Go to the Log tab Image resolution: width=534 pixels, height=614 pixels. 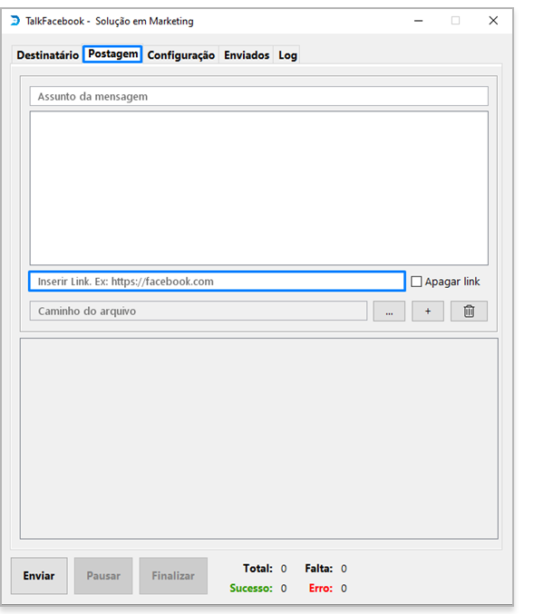(287, 55)
